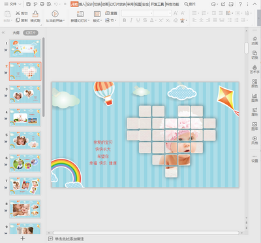The height and width of the screenshot is (243, 261).
Task: Click the Align Left icon
Action: pyautogui.click(x=194, y=20)
